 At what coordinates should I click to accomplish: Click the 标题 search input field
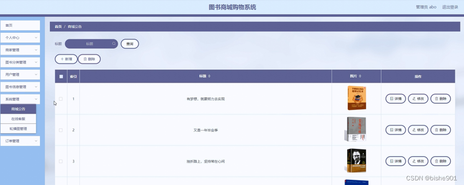[x=91, y=44]
